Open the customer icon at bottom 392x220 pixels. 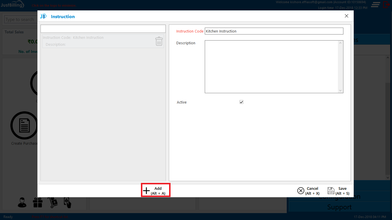22,202
